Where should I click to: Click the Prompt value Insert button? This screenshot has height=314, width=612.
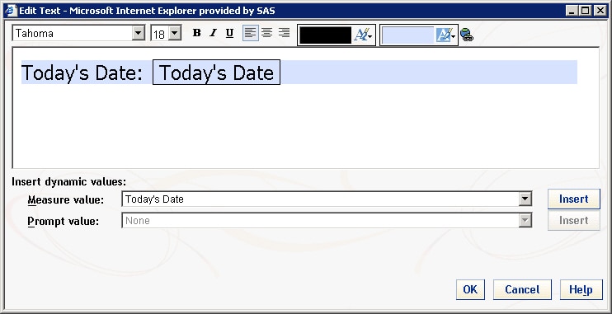[x=574, y=220]
